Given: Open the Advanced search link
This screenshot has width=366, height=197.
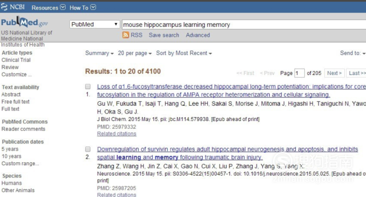Looking at the screenshot, I should point(198,35).
